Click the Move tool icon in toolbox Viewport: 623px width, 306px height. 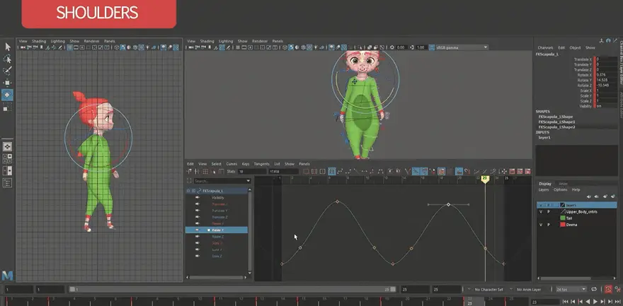7,83
